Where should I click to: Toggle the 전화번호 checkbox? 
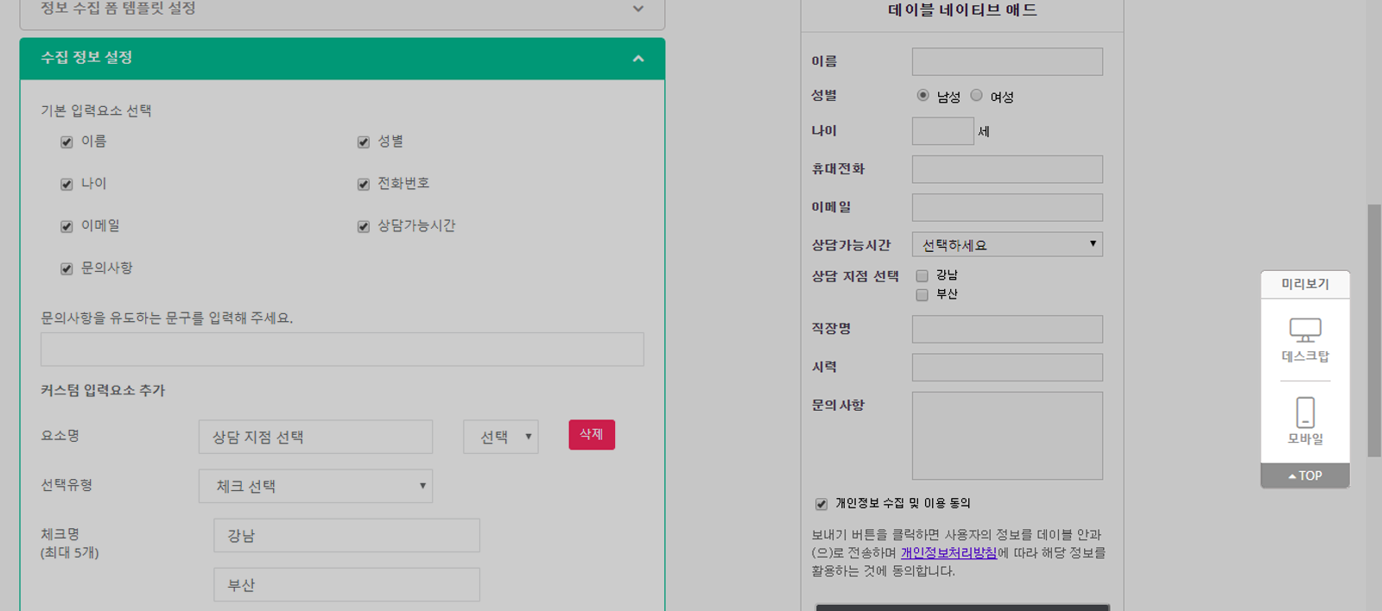364,185
